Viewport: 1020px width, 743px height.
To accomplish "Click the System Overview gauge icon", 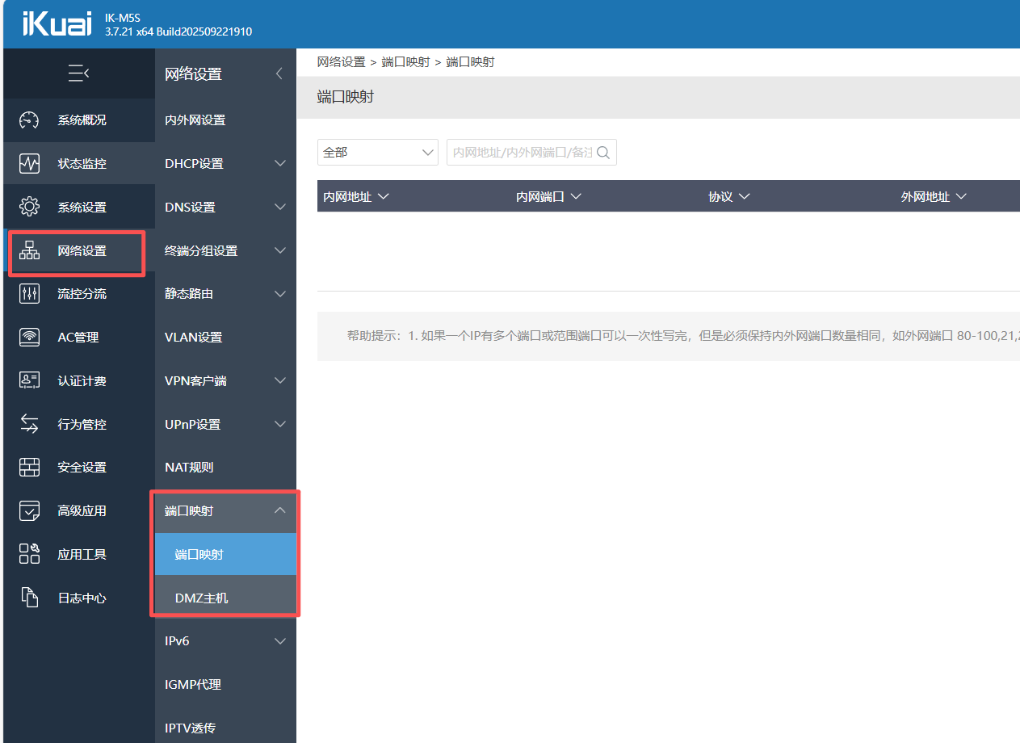I will pos(29,120).
